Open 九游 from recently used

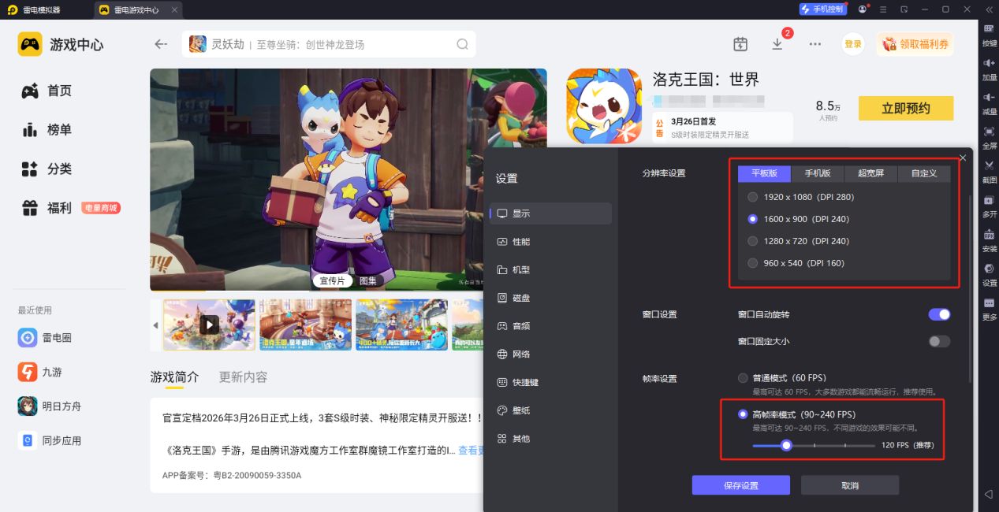(39, 372)
